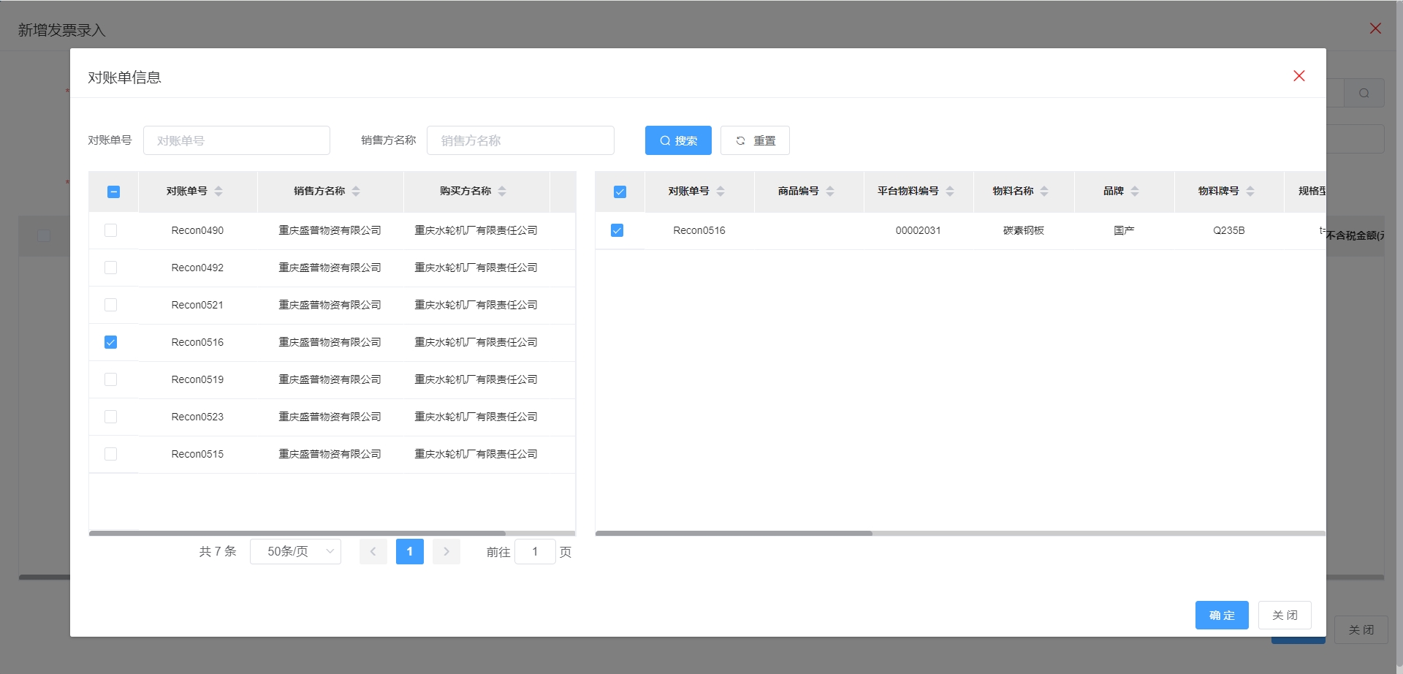
Task: Confirm selection with 确定 button
Action: point(1221,615)
